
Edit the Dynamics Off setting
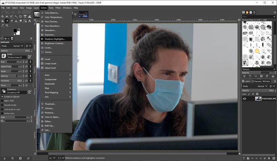tap(30, 92)
